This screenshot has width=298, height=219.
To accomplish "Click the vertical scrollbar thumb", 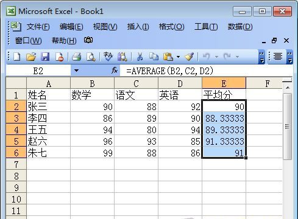I will [x=287, y=127].
